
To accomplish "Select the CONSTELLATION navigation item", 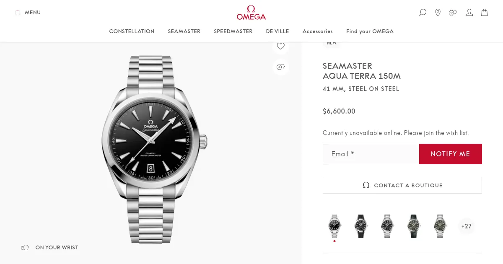I will pyautogui.click(x=132, y=31).
